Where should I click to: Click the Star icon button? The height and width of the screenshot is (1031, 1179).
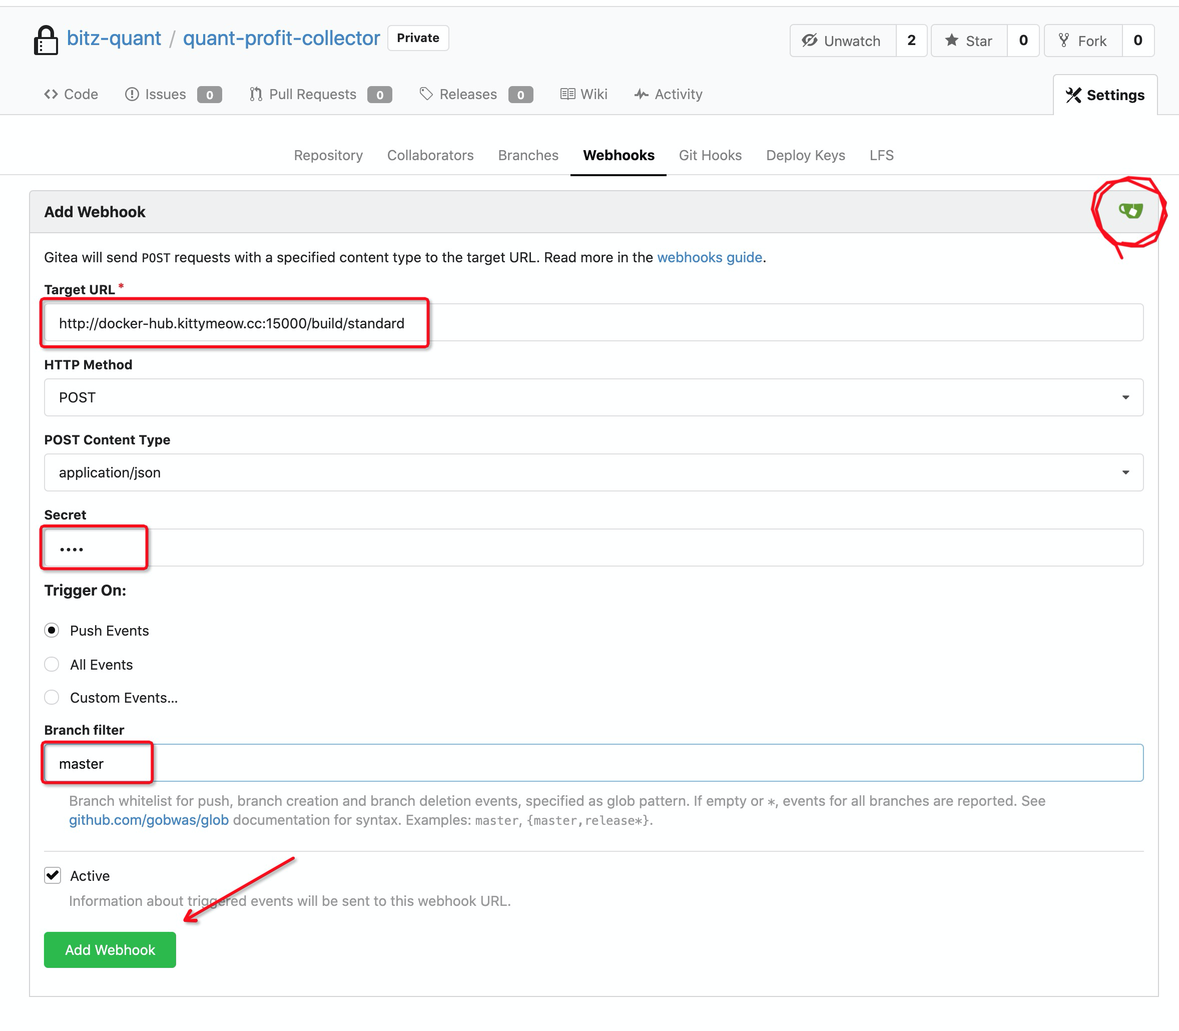click(969, 41)
